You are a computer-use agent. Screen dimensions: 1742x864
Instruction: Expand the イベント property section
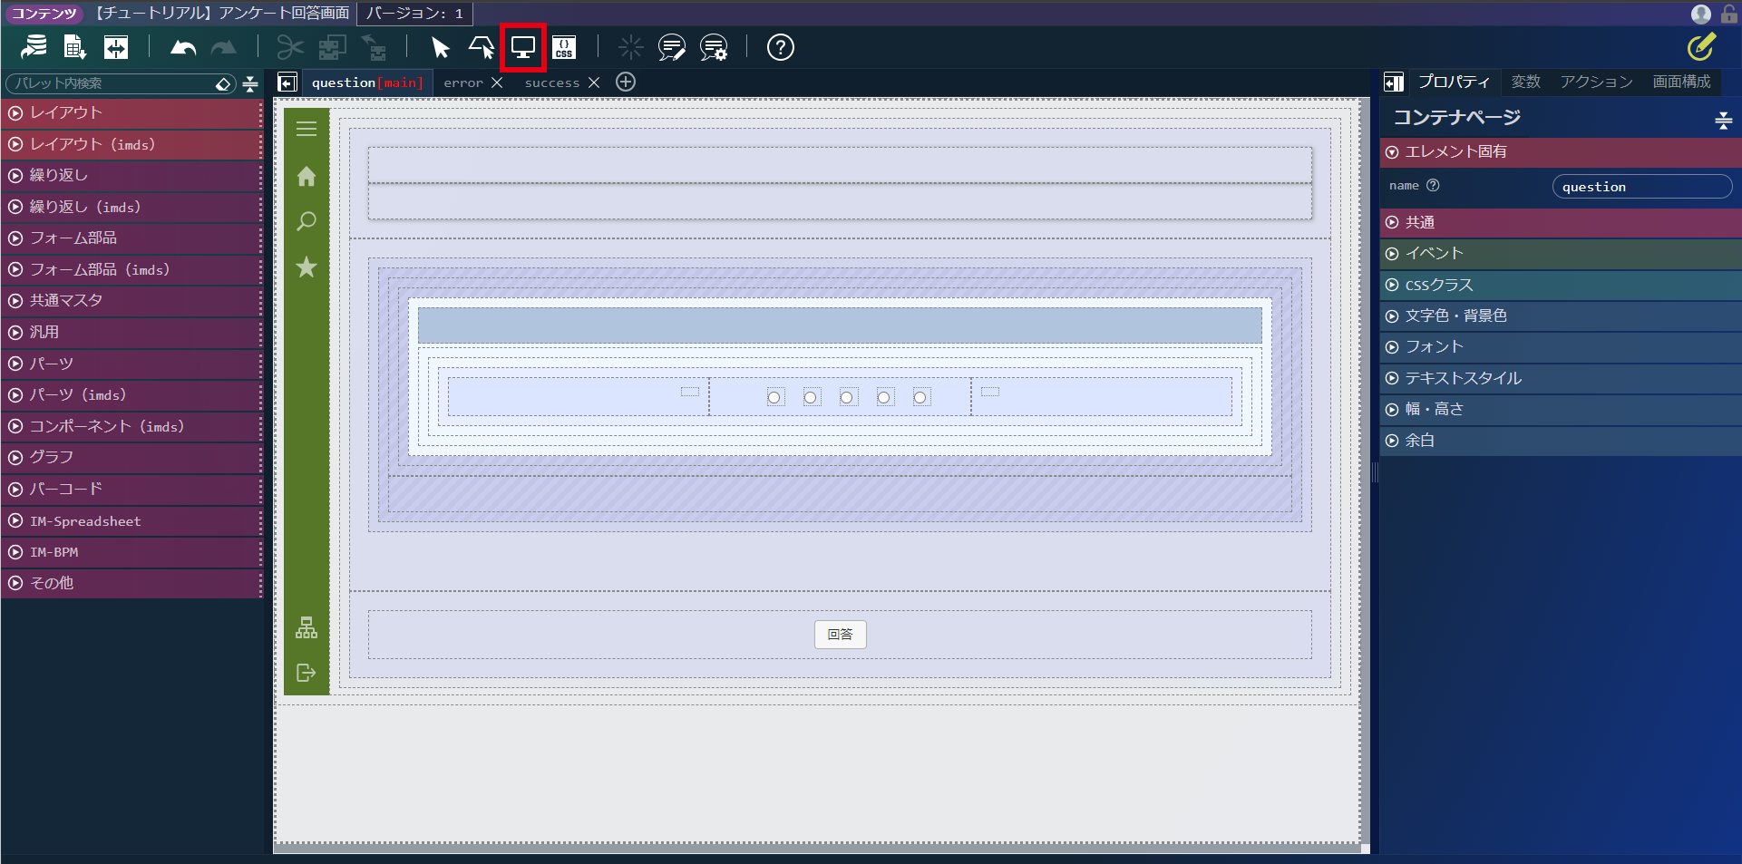tap(1560, 254)
